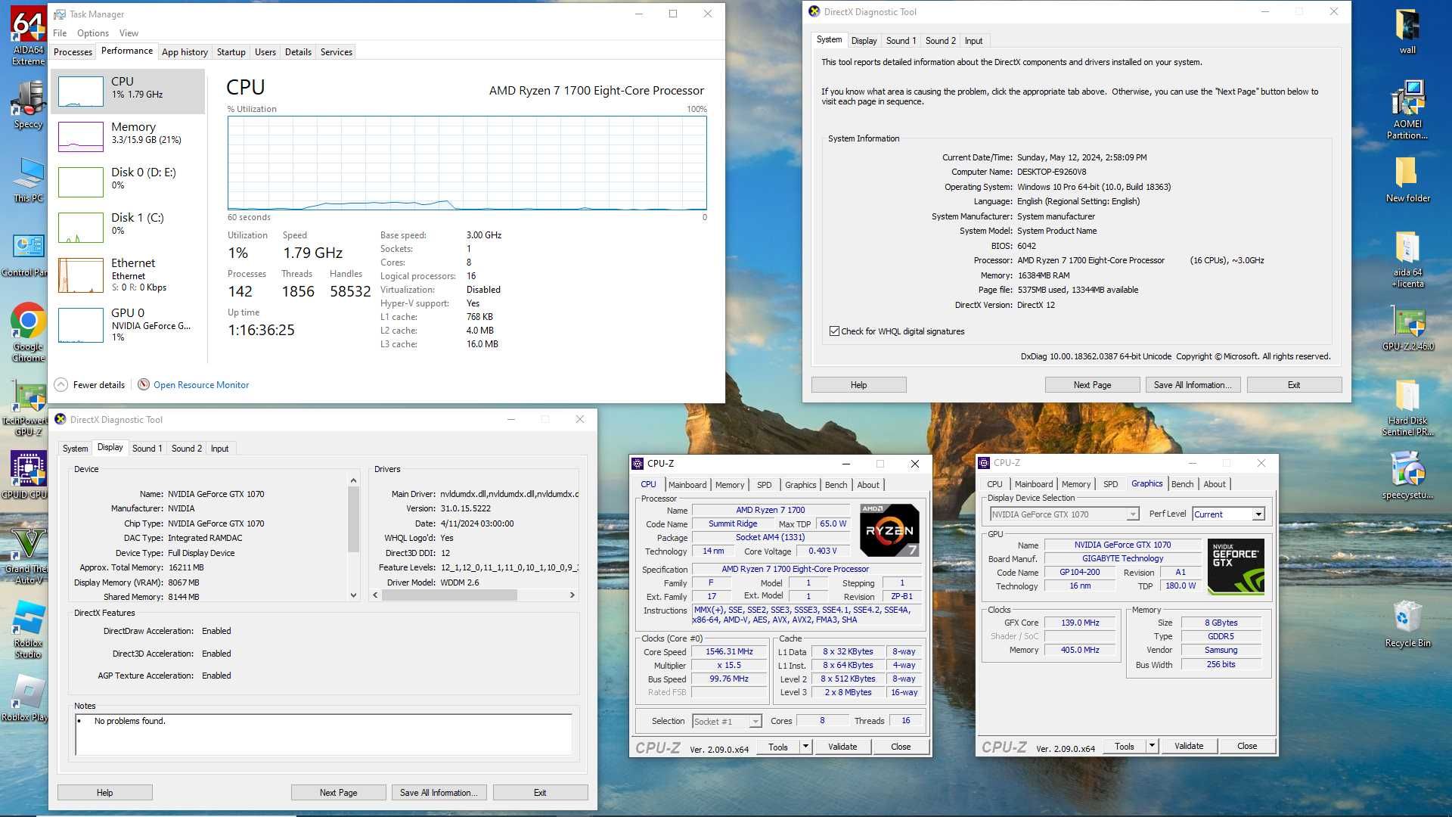Open View menu in Task Manager
This screenshot has height=817, width=1452.
[x=129, y=33]
